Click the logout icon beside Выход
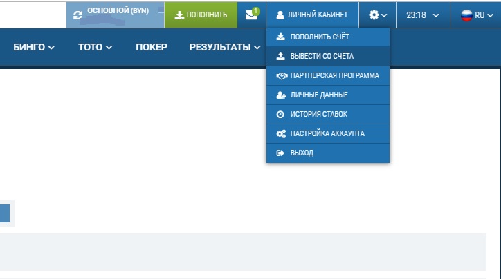The height and width of the screenshot is (279, 501). [280, 153]
